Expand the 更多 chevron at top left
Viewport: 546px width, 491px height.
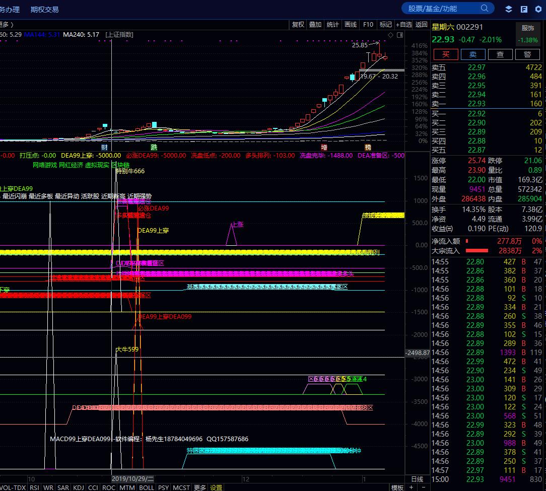coord(6,24)
